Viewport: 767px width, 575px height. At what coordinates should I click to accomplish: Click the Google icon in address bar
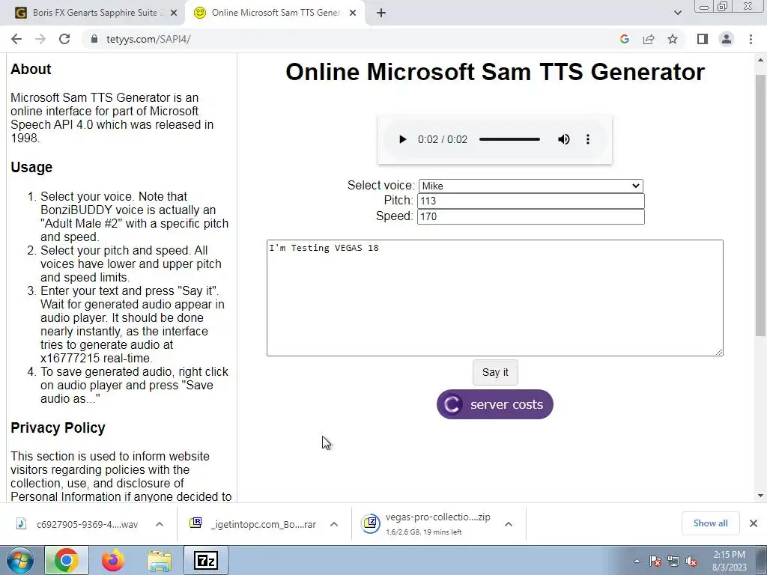tap(624, 39)
